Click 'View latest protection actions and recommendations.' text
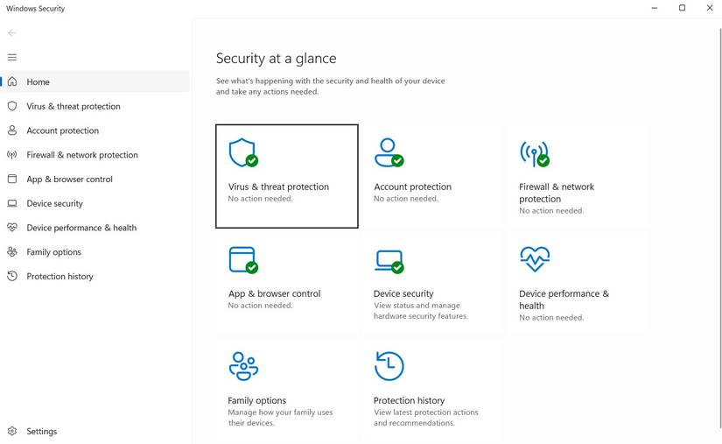Viewport: 722px width, 444px height. point(426,417)
